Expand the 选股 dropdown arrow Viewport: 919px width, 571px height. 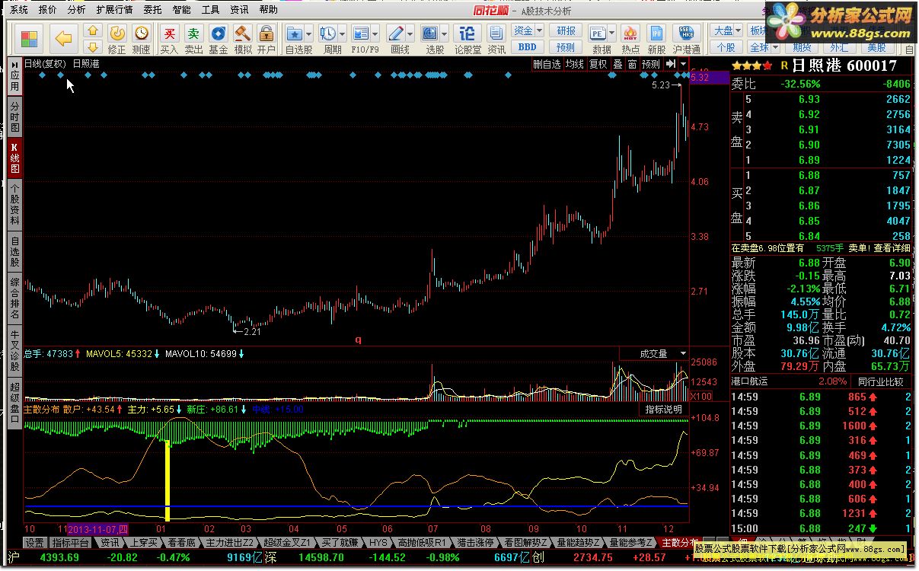[x=445, y=34]
